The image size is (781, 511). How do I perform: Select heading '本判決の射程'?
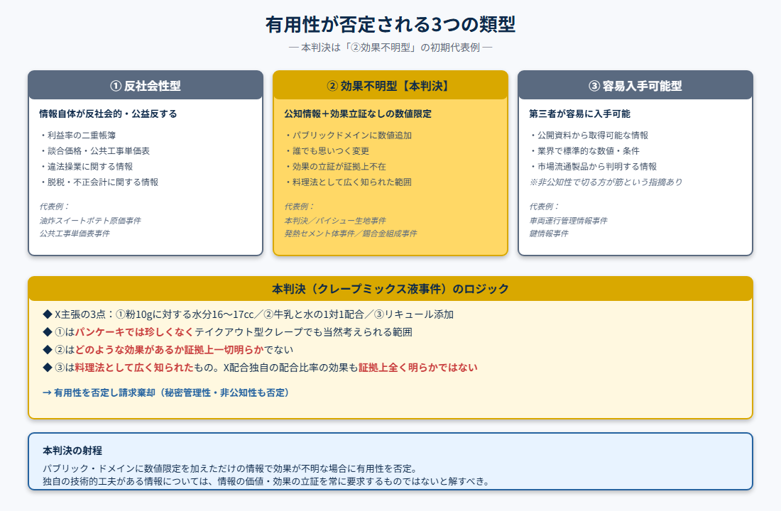click(72, 450)
